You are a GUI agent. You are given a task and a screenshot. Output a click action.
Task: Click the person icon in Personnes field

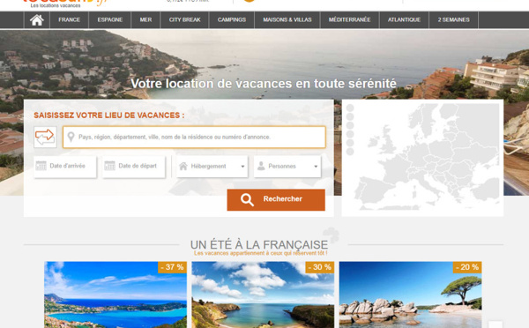(261, 166)
